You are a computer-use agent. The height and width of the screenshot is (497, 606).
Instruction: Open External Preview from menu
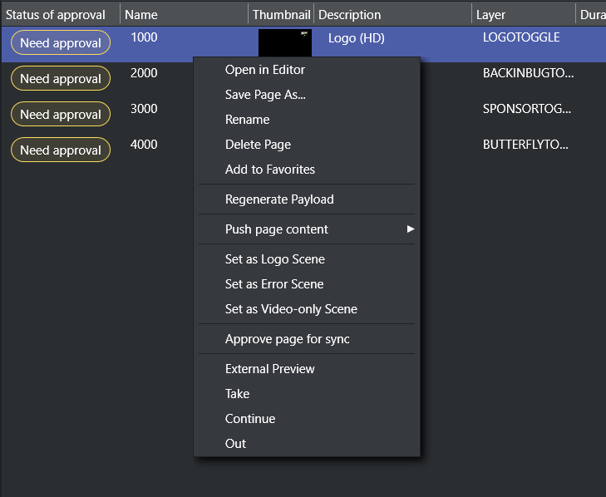269,369
